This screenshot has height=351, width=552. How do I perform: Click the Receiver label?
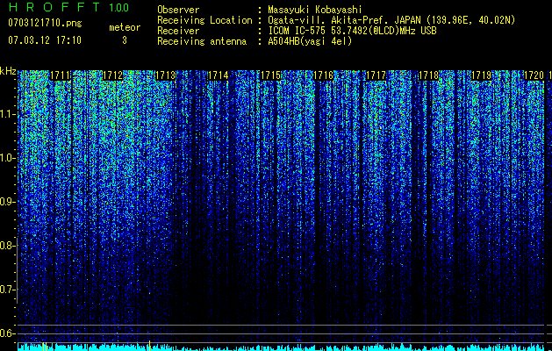point(178,31)
